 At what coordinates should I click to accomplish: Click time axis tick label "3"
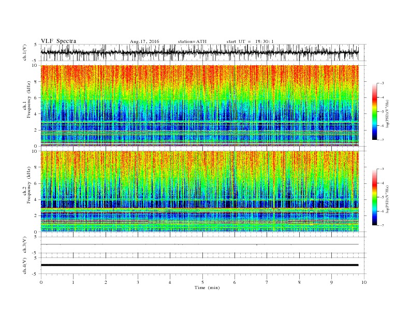(x=138, y=282)
